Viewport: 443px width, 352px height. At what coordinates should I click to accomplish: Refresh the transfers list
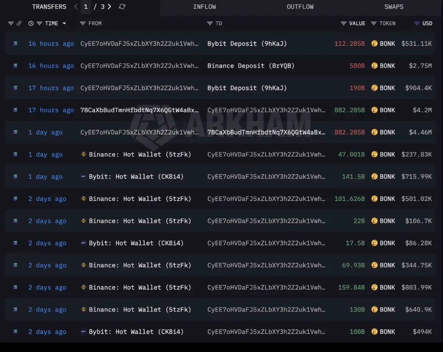(122, 7)
